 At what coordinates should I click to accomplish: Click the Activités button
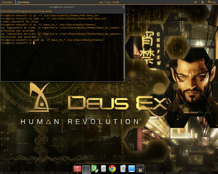coord(7,2)
